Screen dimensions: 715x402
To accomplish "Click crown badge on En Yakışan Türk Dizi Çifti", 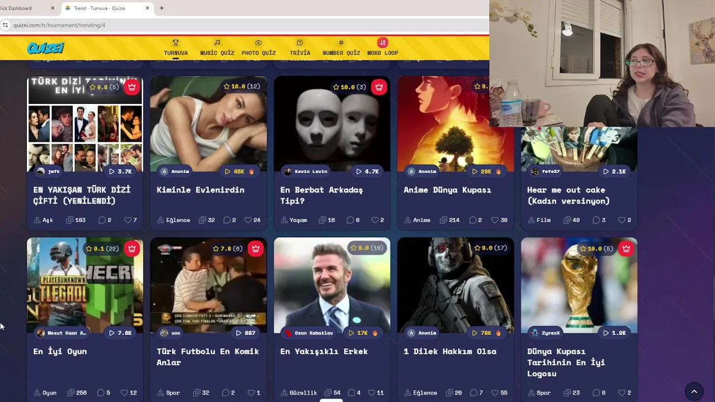I will (x=132, y=87).
